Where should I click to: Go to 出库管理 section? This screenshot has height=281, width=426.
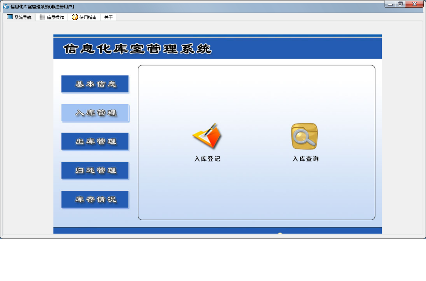[x=95, y=141]
